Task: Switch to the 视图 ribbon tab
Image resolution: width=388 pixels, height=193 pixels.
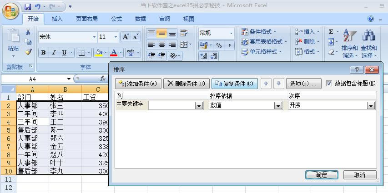Action: (189, 19)
